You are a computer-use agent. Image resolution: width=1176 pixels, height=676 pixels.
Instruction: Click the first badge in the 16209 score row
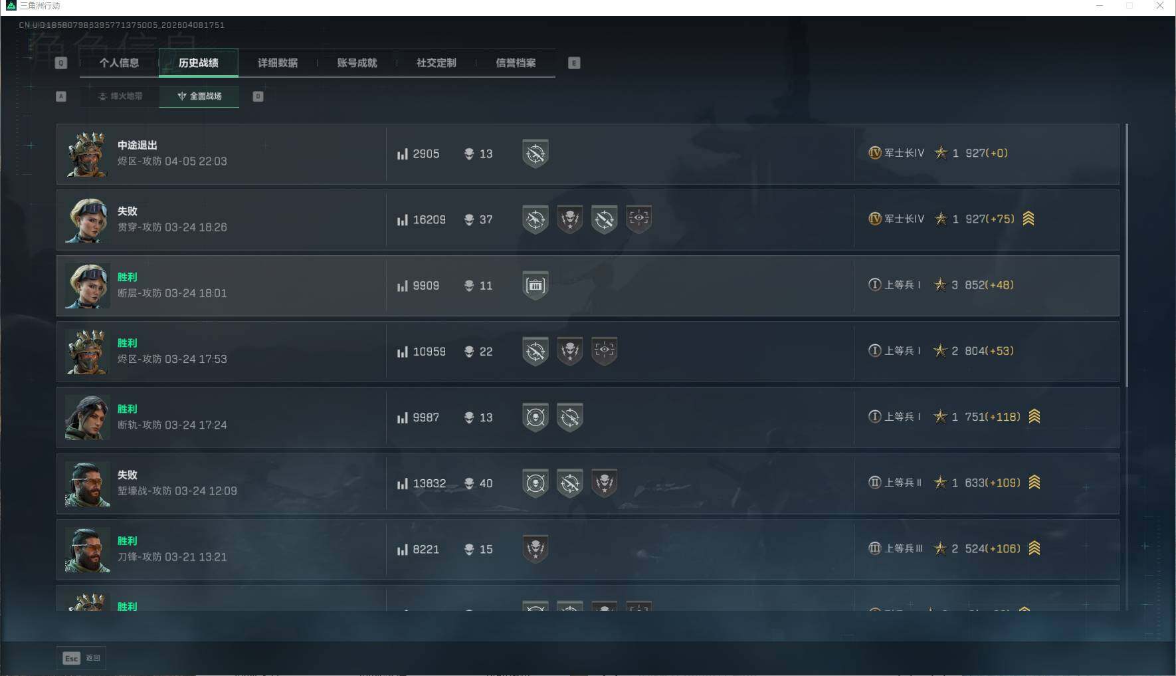[x=536, y=219]
